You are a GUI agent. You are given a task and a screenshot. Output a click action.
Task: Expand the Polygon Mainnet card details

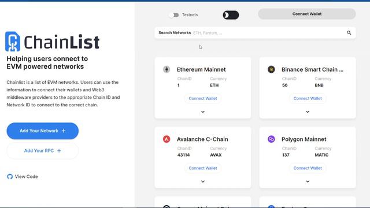point(308,181)
